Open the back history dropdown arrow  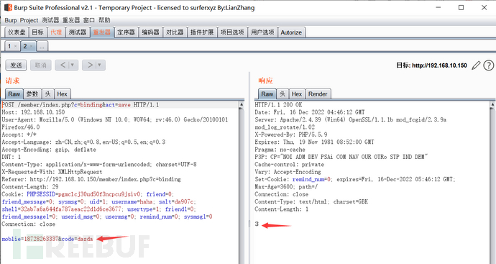[73, 65]
